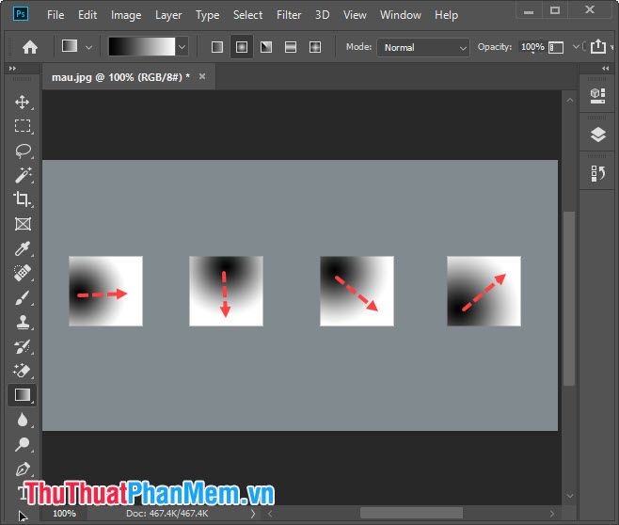Click the zoom percentage field in status bar
Viewport: 619px width, 525px height.
[64, 514]
